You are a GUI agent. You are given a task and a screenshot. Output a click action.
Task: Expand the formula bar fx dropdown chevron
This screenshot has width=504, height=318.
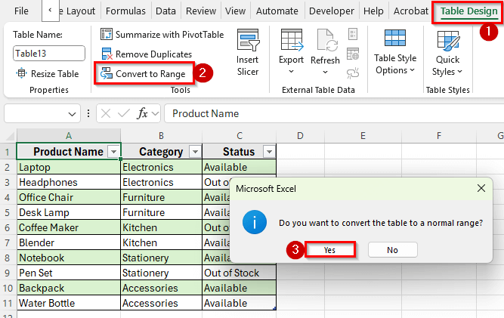[155, 114]
